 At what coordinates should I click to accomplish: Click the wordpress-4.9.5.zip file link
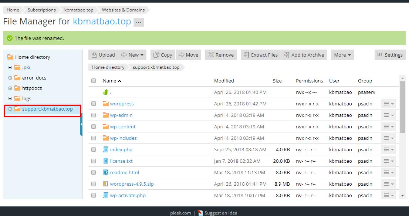click(x=132, y=184)
